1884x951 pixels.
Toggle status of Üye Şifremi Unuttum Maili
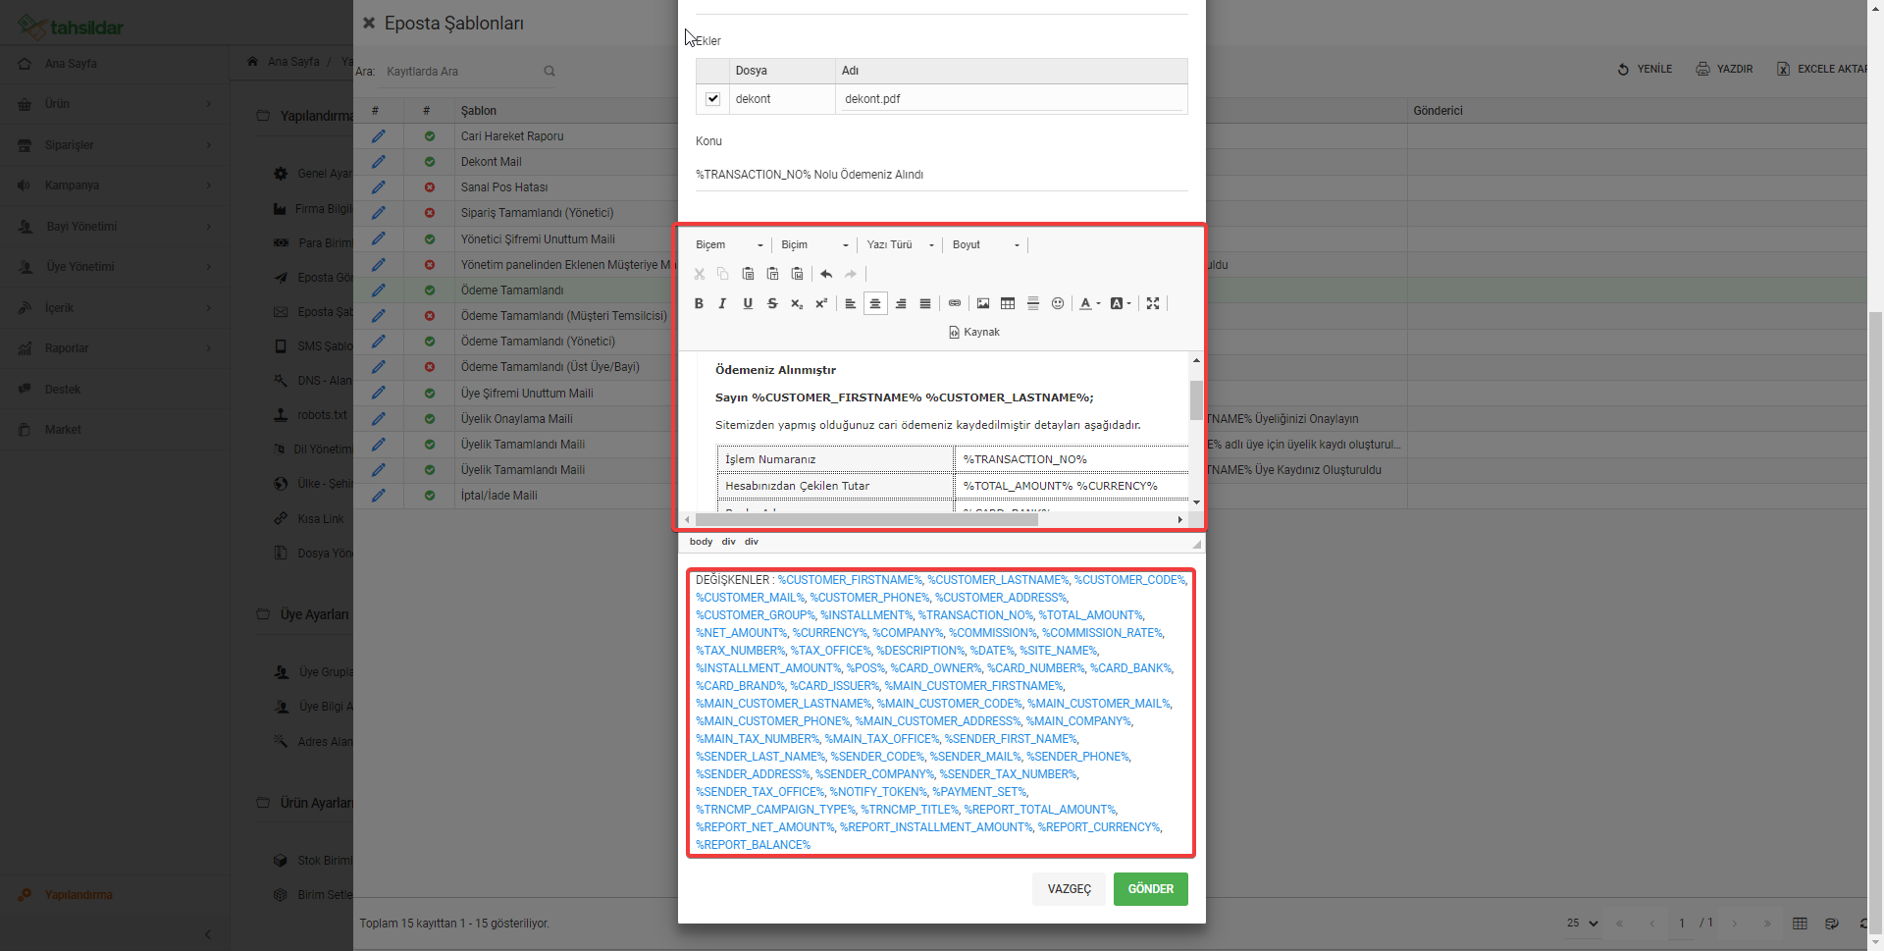coord(430,394)
